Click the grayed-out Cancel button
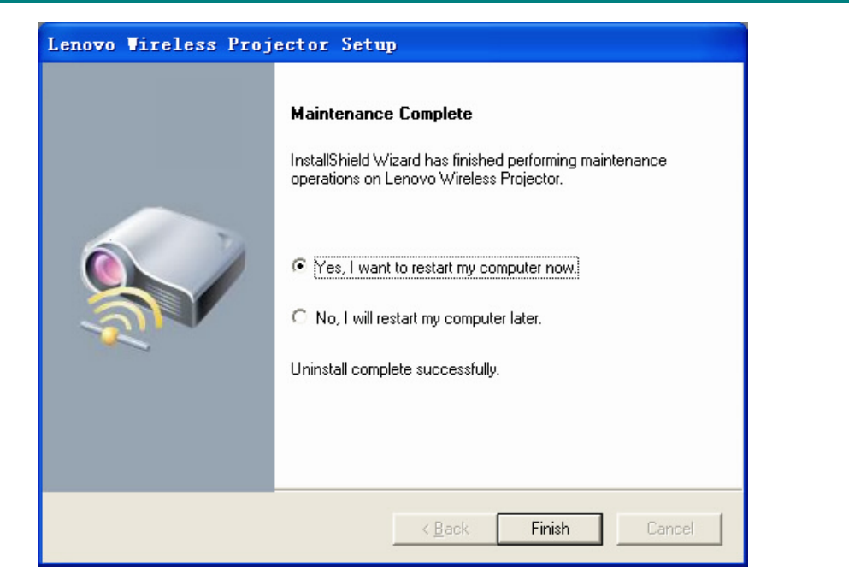 pos(669,529)
